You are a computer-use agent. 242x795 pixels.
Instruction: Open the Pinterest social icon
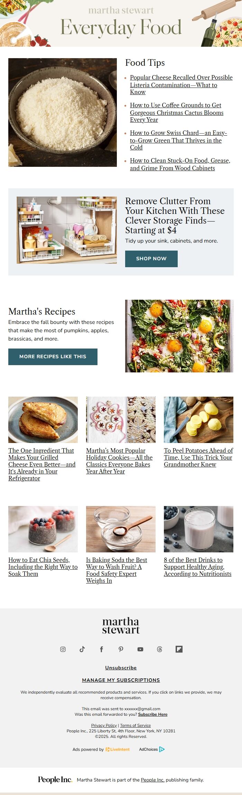121,649
